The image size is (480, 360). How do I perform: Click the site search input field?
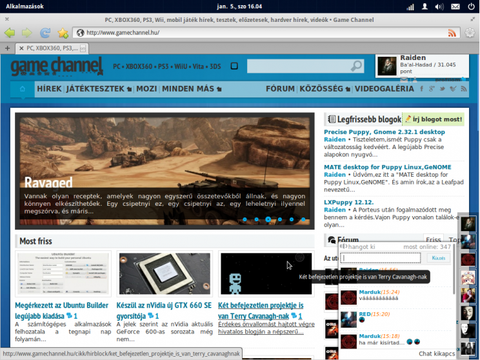(x=299, y=66)
